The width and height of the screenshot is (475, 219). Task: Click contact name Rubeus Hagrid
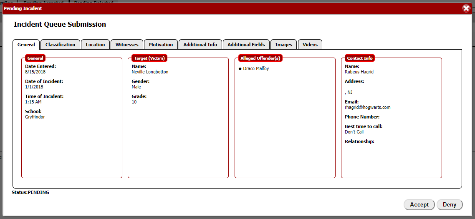(359, 72)
